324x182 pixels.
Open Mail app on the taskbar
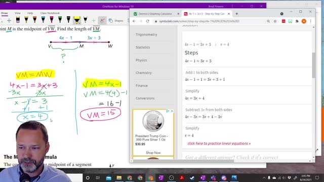pyautogui.click(x=108, y=177)
